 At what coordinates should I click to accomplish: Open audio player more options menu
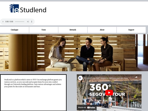click(32, 22)
